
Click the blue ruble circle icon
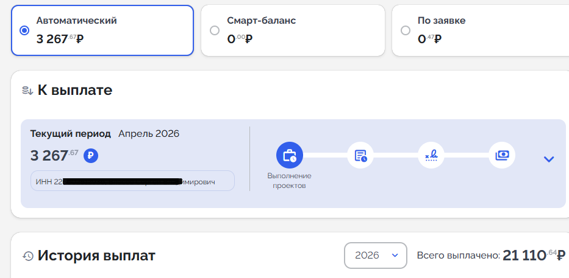point(91,156)
